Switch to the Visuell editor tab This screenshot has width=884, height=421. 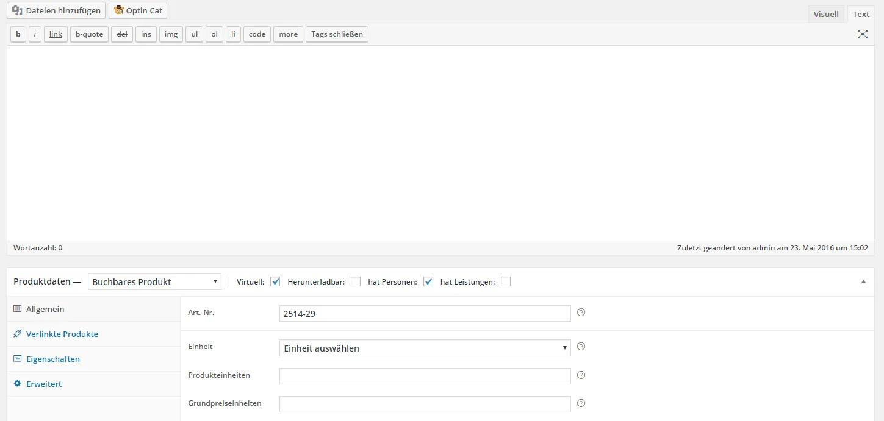[826, 14]
